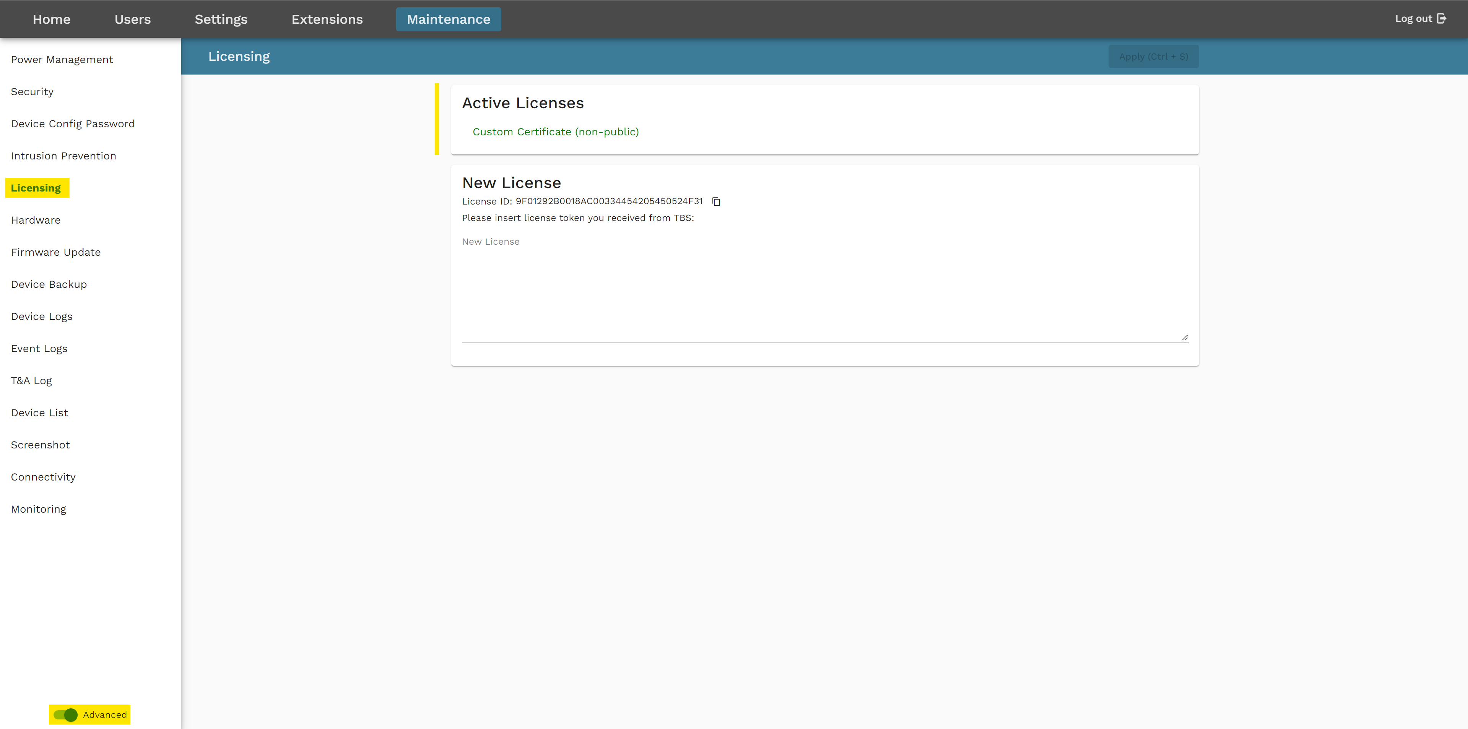The image size is (1468, 729).
Task: Select Licensing in the sidebar
Action: (36, 188)
